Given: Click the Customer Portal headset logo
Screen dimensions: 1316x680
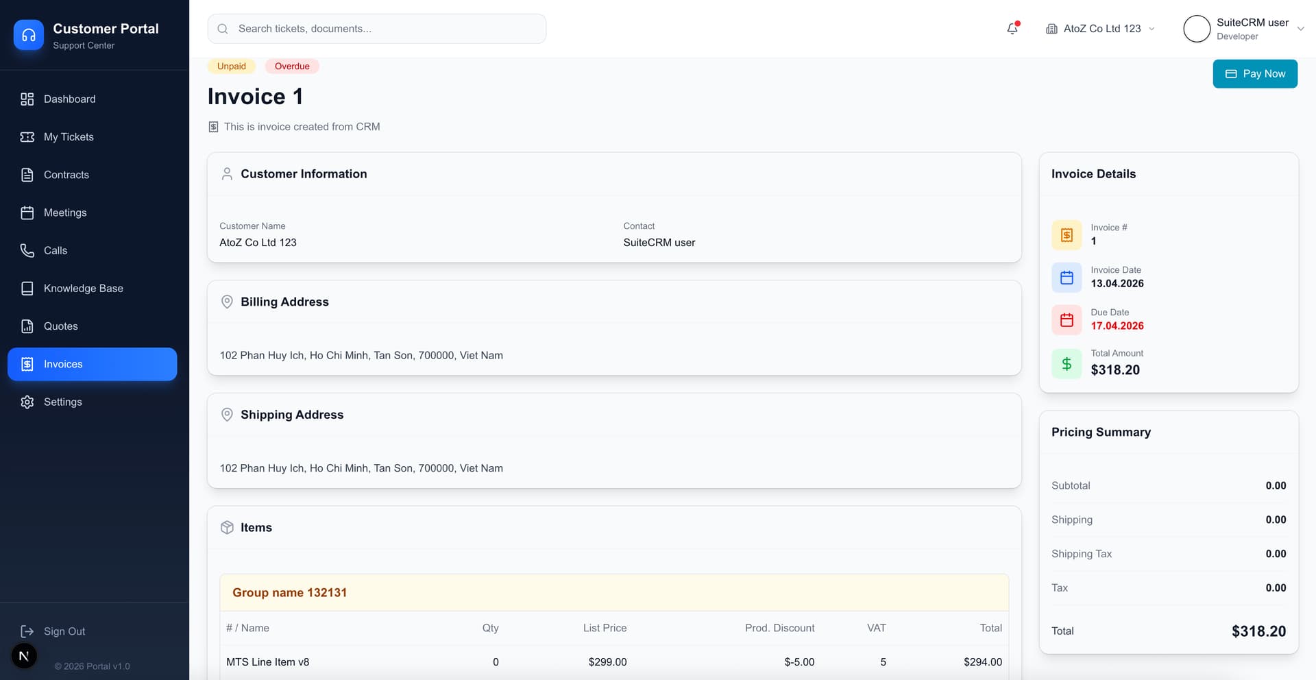Looking at the screenshot, I should [x=29, y=35].
